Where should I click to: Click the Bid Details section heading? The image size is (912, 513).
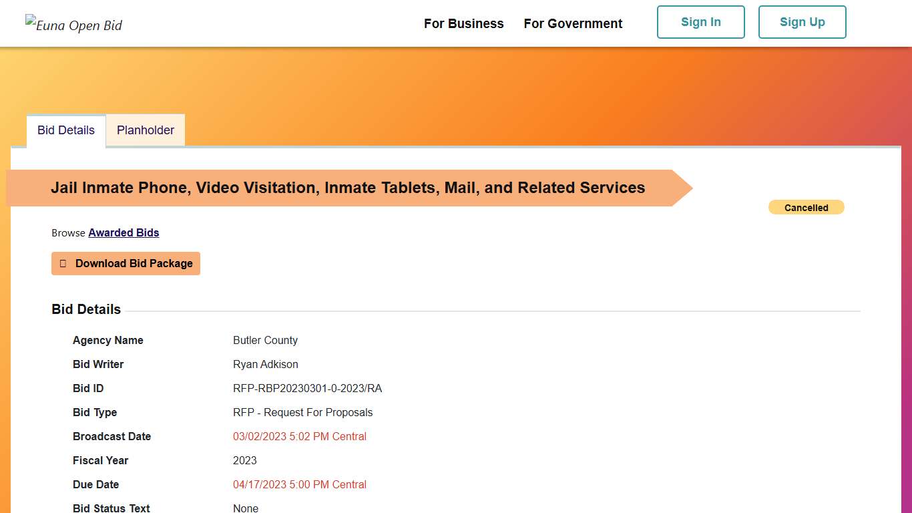86,309
